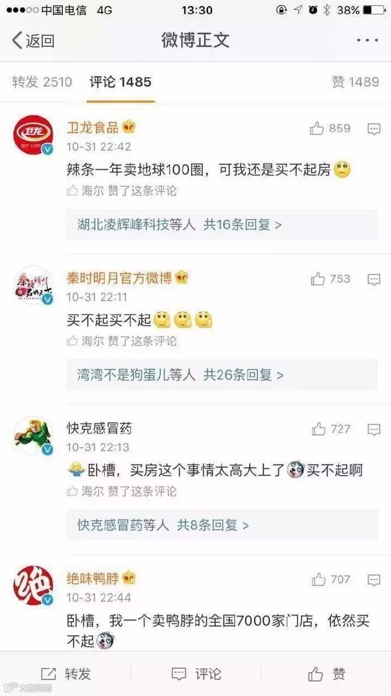The image size is (391, 696).
Task: Open 卫龙食品 profile avatar
Action: point(33,135)
